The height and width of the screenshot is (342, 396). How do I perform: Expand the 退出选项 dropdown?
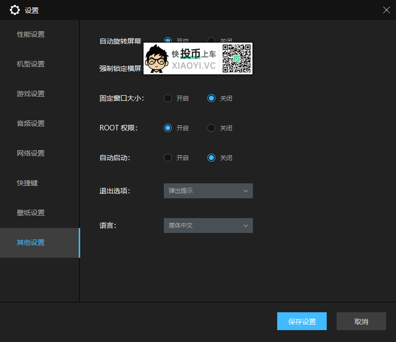[208, 191]
